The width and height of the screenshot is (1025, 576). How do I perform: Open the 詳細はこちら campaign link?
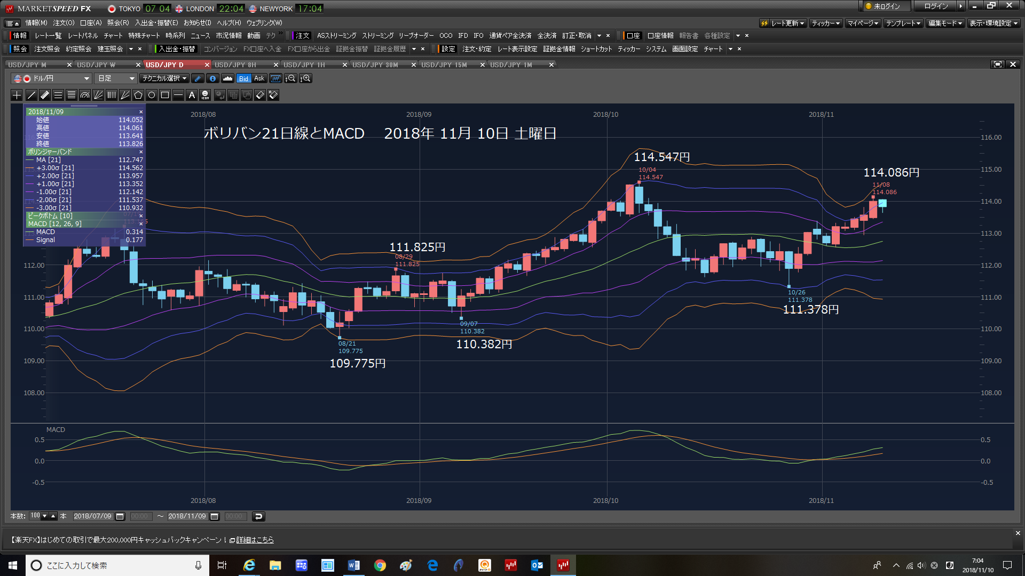(x=255, y=540)
